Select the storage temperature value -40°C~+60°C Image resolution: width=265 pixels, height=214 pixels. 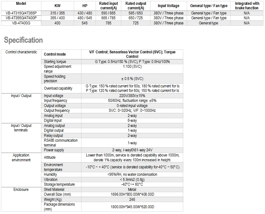132,184
